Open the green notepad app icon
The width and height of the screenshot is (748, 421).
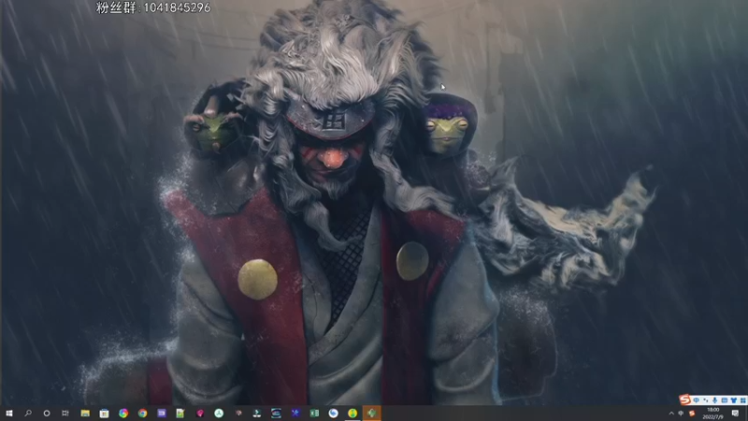180,414
